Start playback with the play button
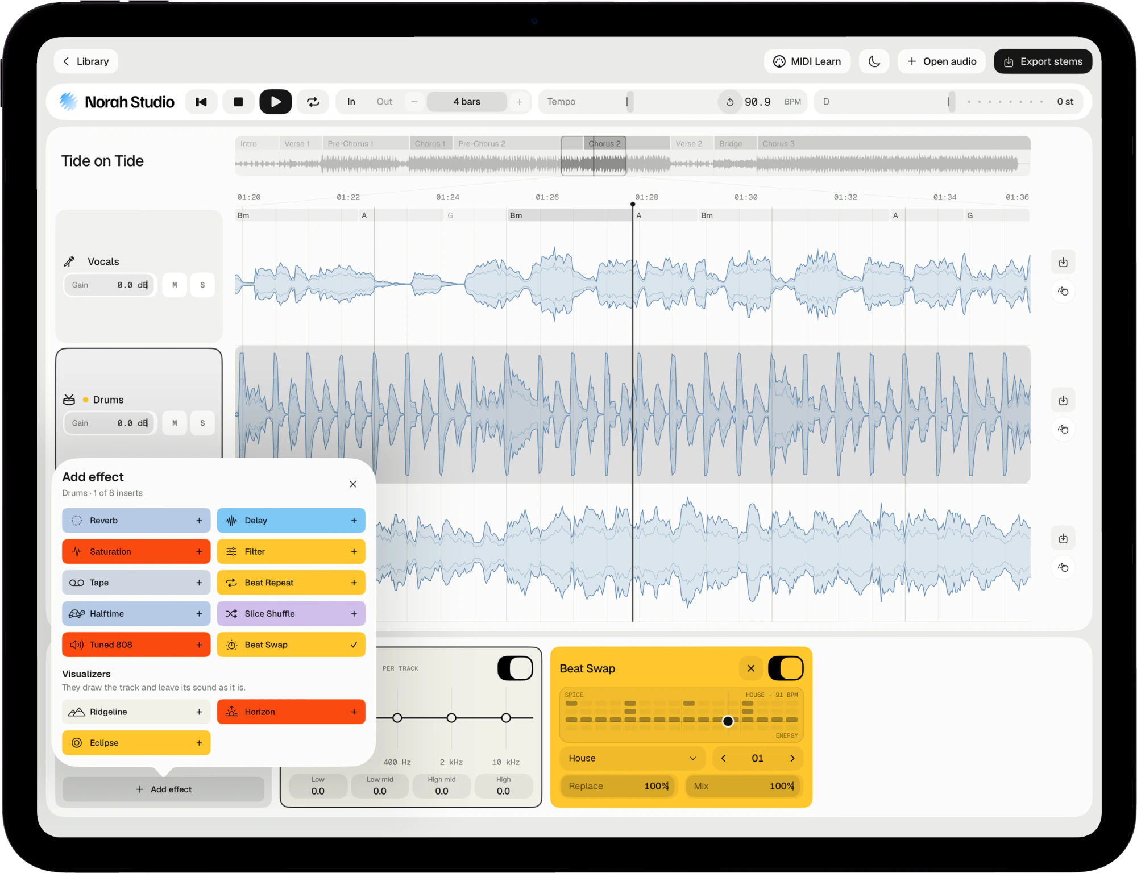This screenshot has height=873, width=1137. (x=276, y=102)
